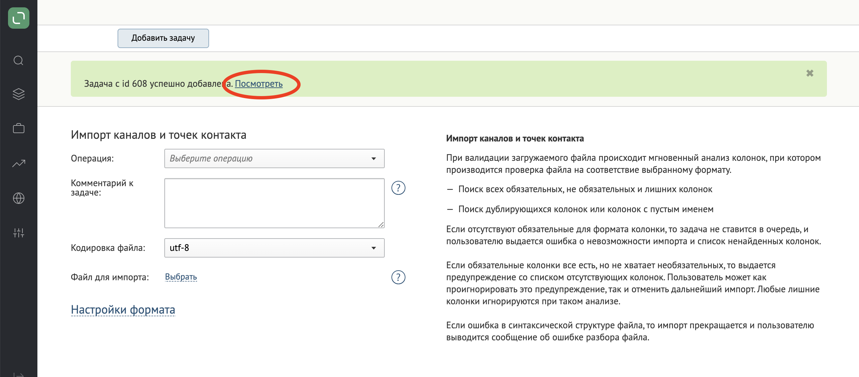
Task: Open the briefcase icon in sidebar
Action: point(19,128)
